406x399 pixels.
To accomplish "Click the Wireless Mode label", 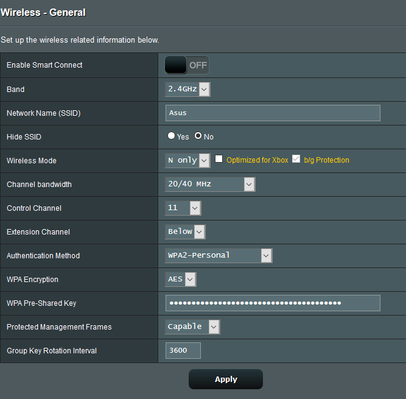I will pyautogui.click(x=32, y=161).
